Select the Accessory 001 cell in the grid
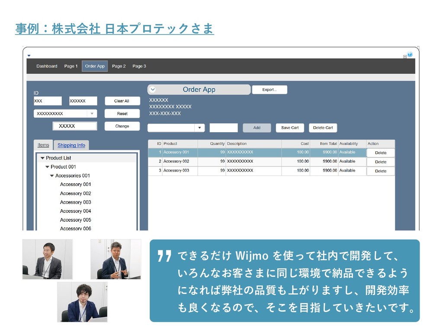Screen dimensions: 443x332 click(x=180, y=152)
